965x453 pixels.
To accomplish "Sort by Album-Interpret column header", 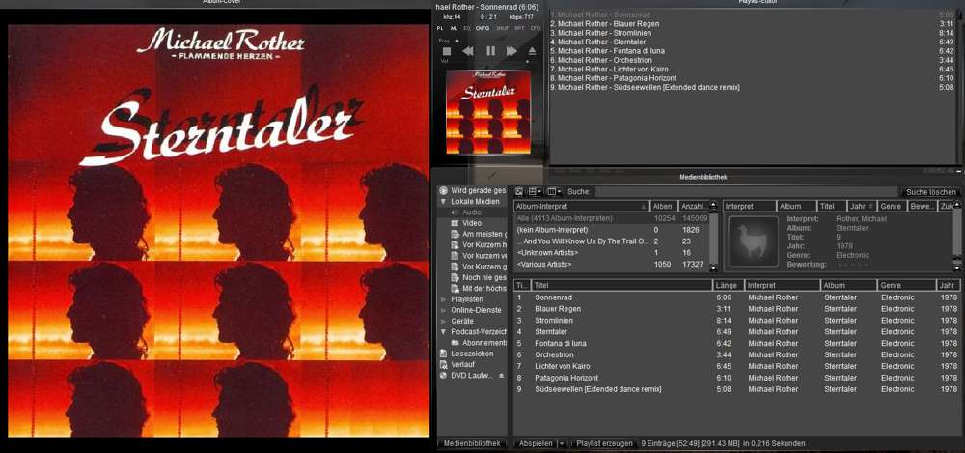I will [x=579, y=206].
